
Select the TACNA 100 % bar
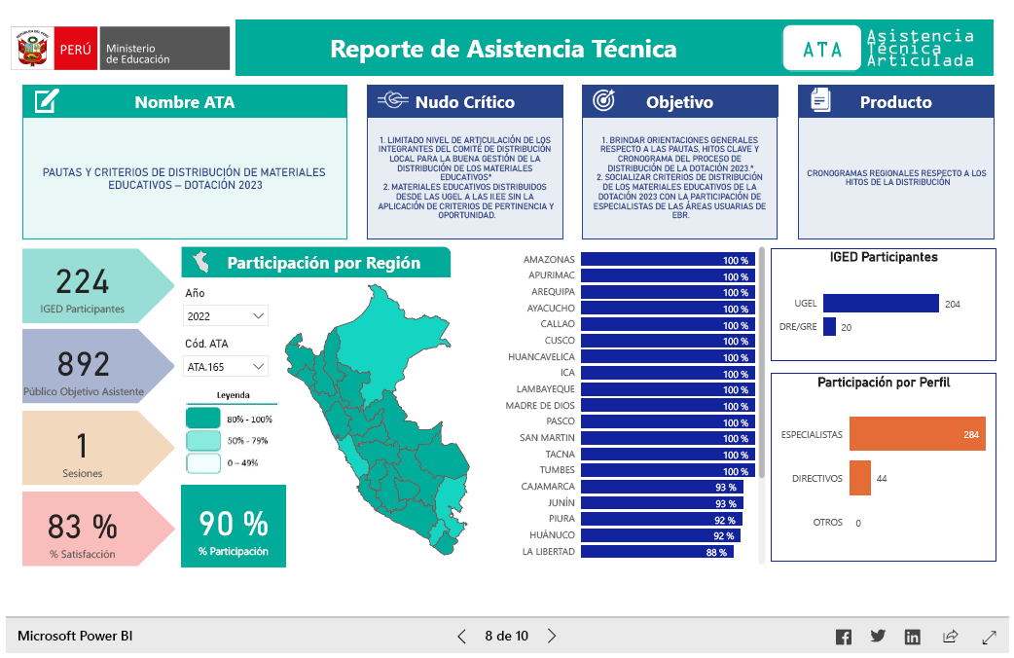pyautogui.click(x=668, y=455)
